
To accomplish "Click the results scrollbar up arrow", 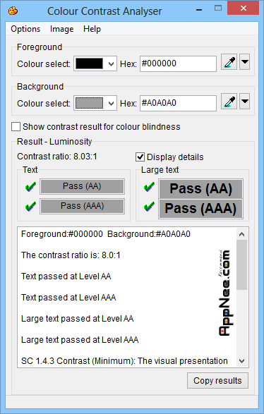I will pyautogui.click(x=241, y=234).
